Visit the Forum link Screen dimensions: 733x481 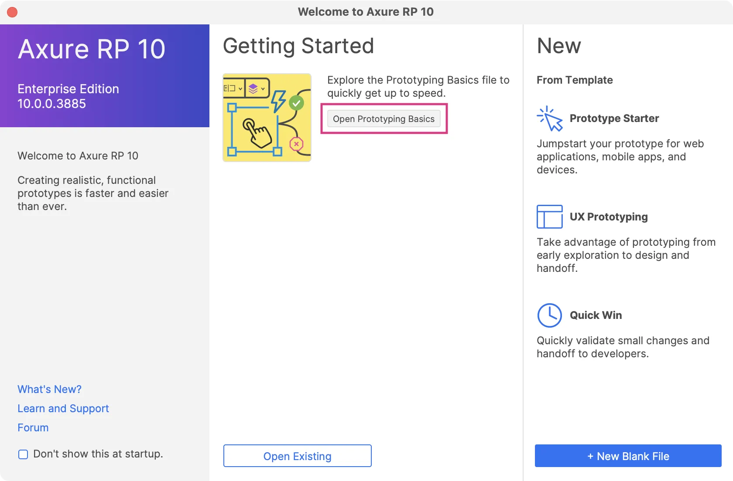[33, 427]
